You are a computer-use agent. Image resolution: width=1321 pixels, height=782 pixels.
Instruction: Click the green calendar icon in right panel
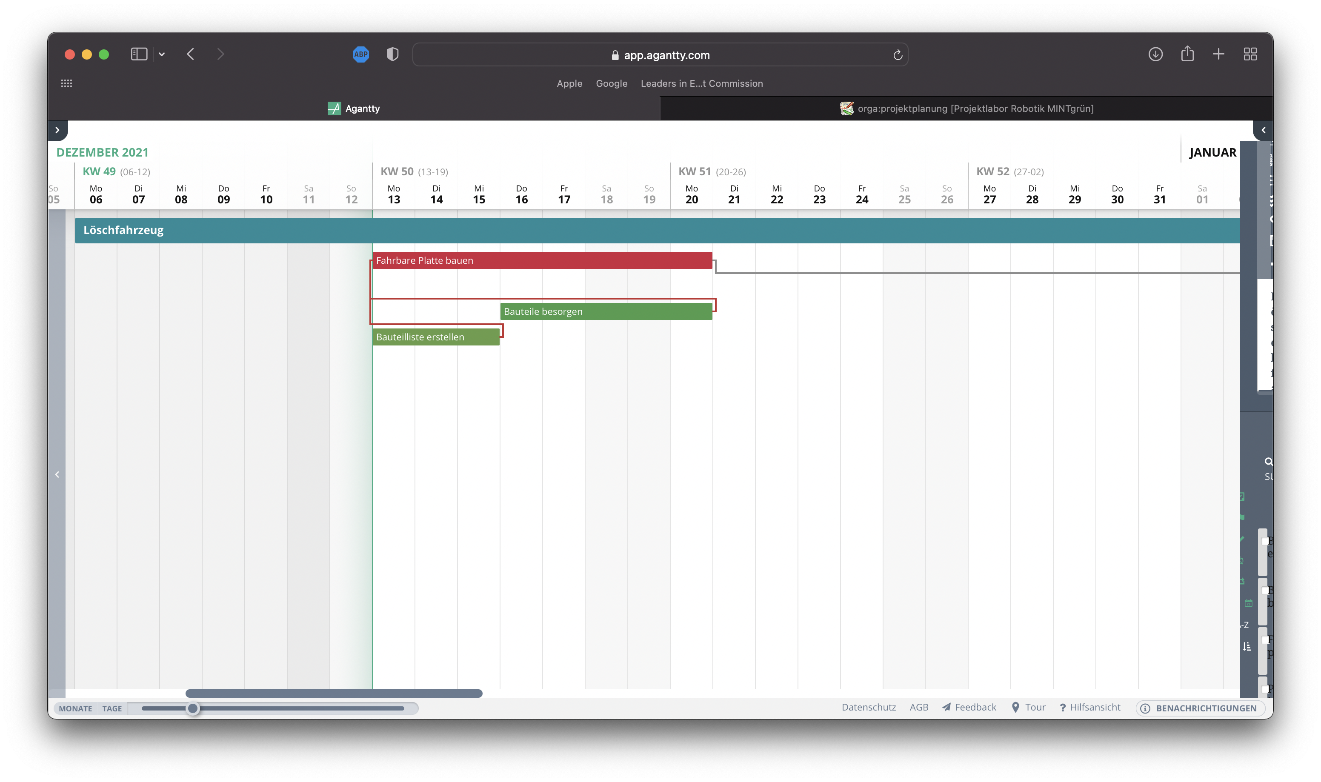[1248, 603]
